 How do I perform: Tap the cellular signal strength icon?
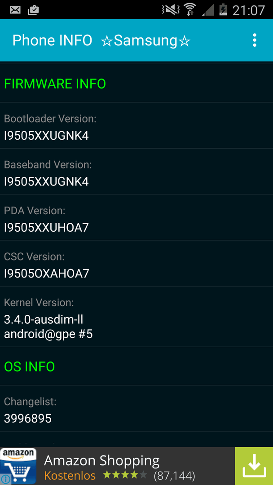pyautogui.click(x=208, y=10)
